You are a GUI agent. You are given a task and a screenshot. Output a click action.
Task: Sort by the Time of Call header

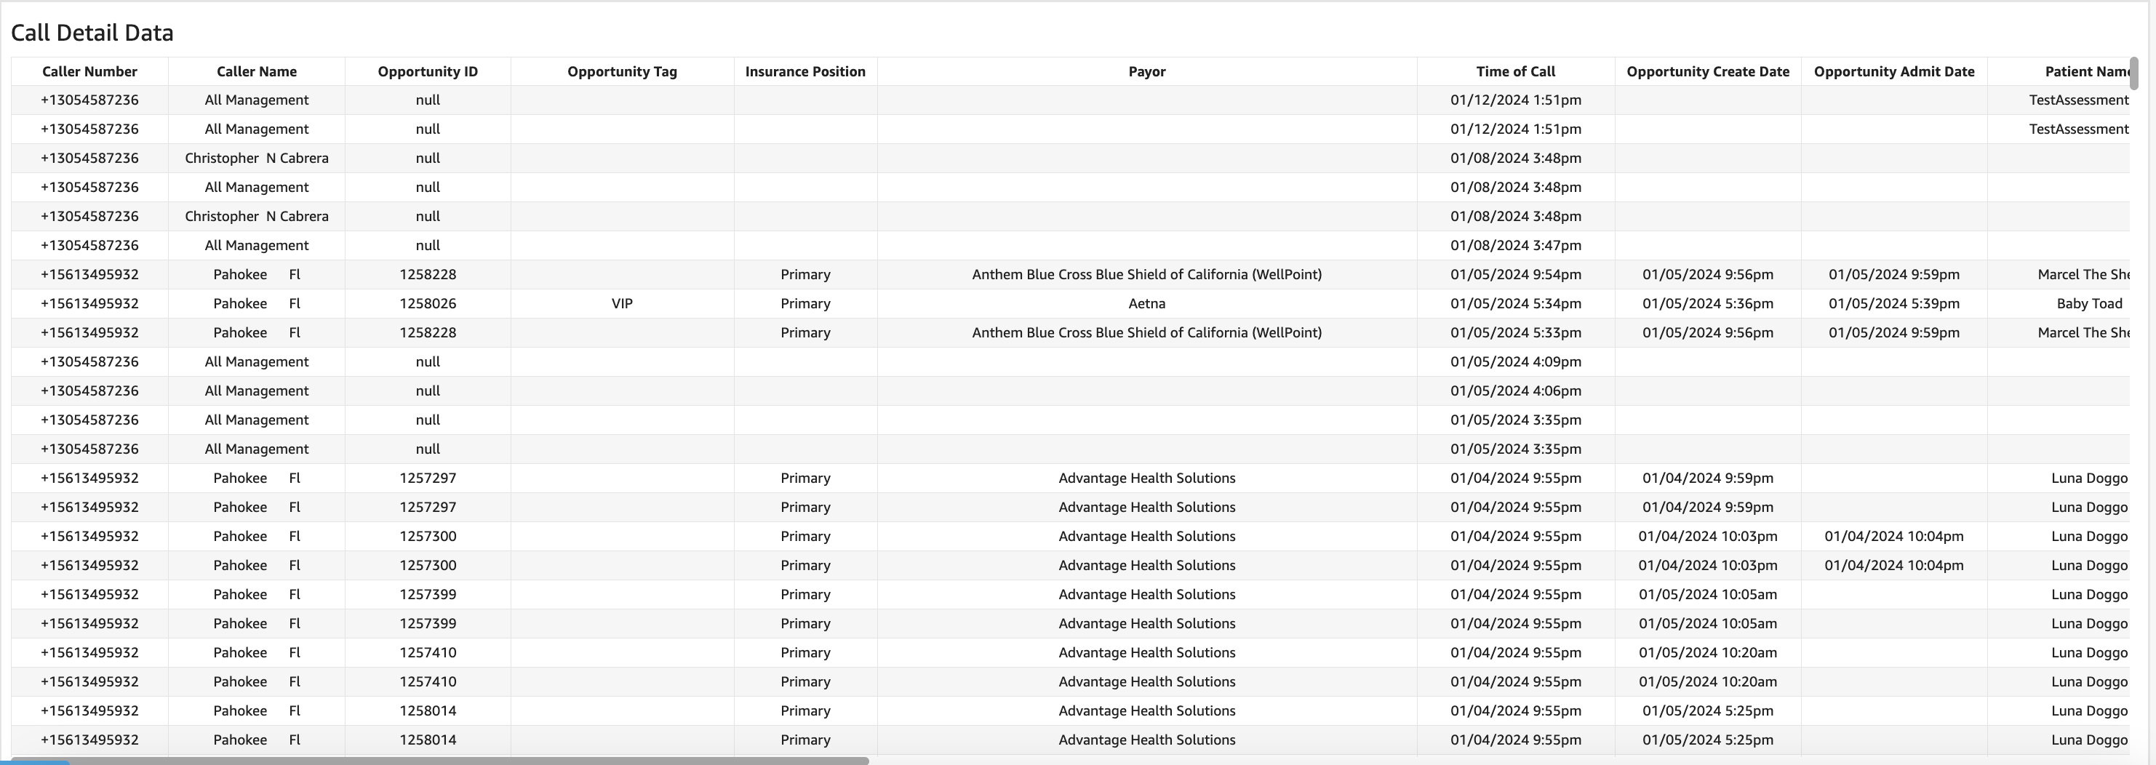[1516, 72]
